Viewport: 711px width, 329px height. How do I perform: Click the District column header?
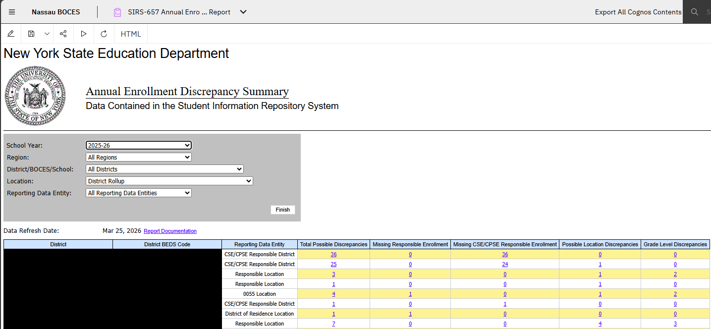[x=58, y=244]
